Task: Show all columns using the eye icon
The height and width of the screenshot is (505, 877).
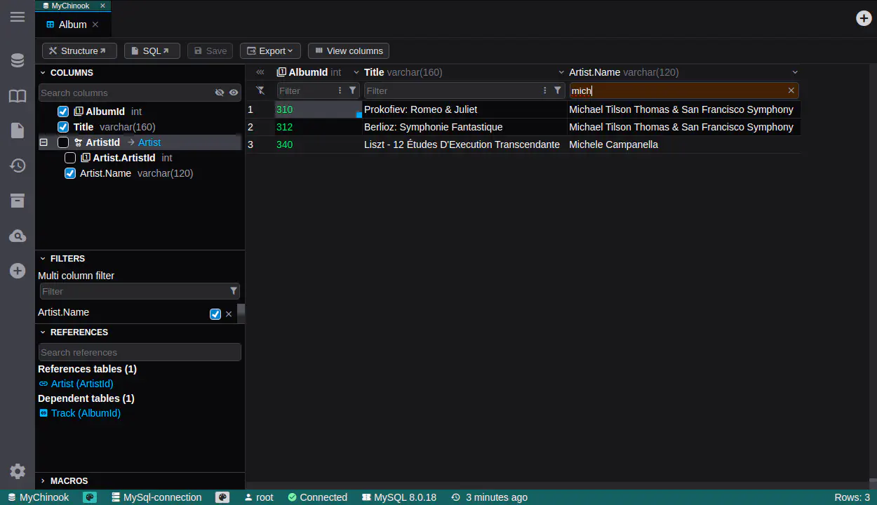Action: tap(234, 93)
